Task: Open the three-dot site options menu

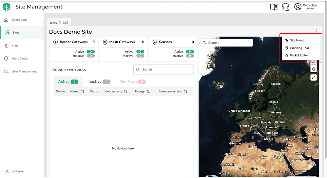Action: (316, 31)
